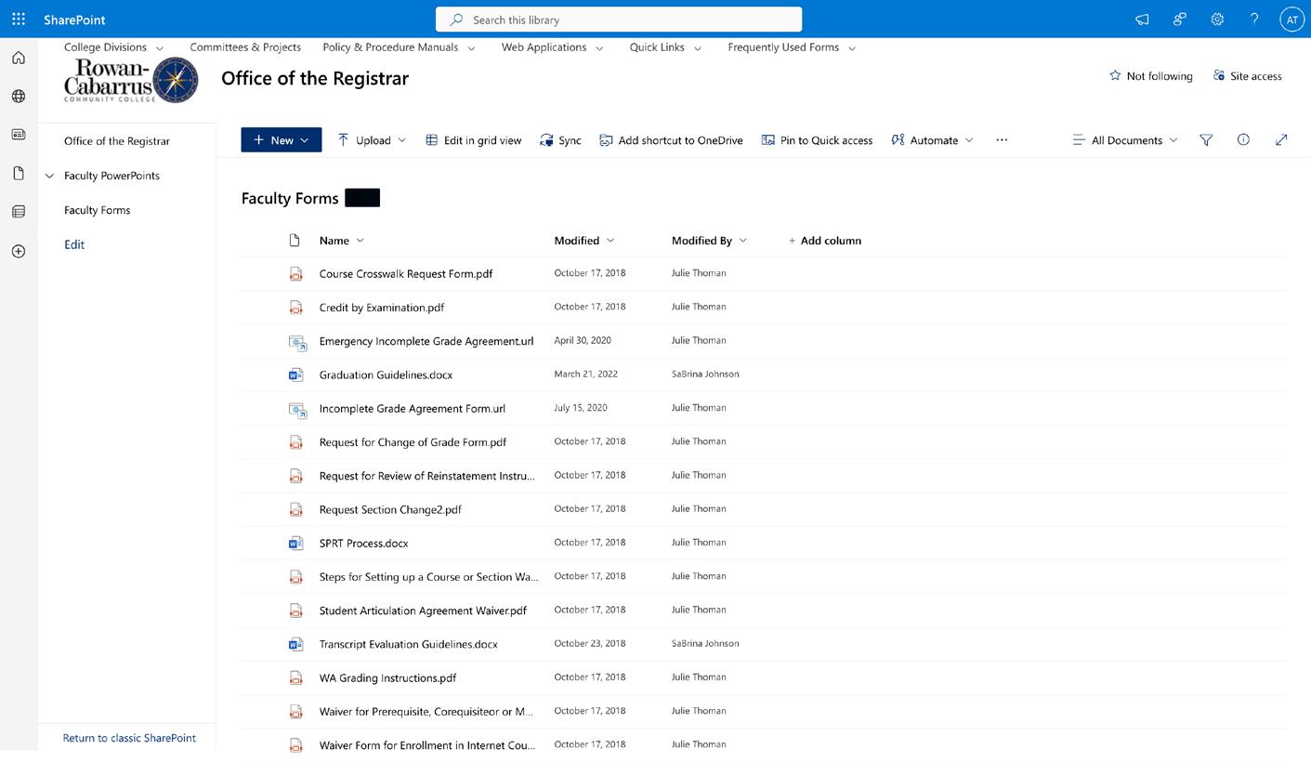Click PDF icon beside Credit by Examination.pdf
1311x762 pixels.
295,308
